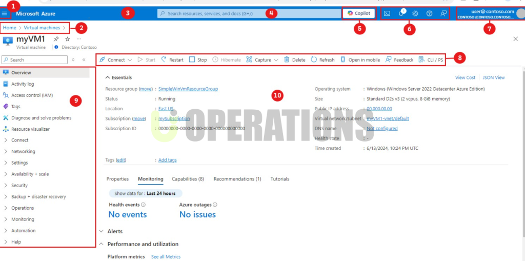Click the View Cost link
Image resolution: width=525 pixels, height=261 pixels.
(x=465, y=77)
